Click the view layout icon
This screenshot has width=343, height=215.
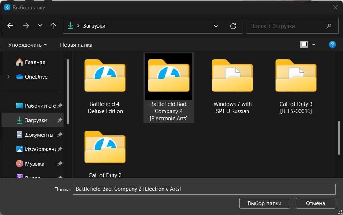click(x=304, y=45)
